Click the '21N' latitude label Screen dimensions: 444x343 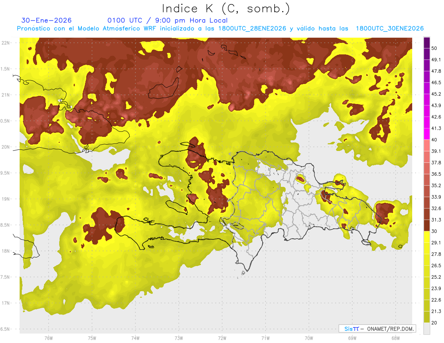coord(6,95)
